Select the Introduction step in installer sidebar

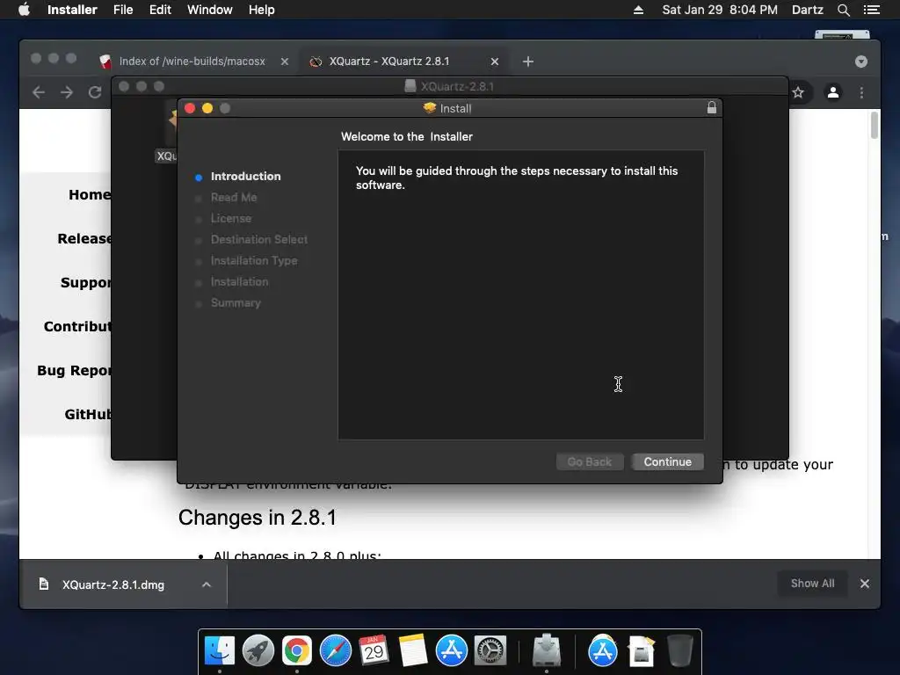coord(245,176)
